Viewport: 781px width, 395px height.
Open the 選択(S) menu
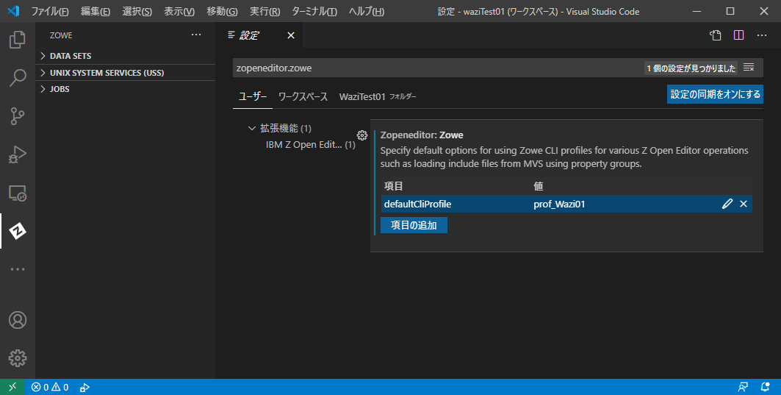(137, 11)
